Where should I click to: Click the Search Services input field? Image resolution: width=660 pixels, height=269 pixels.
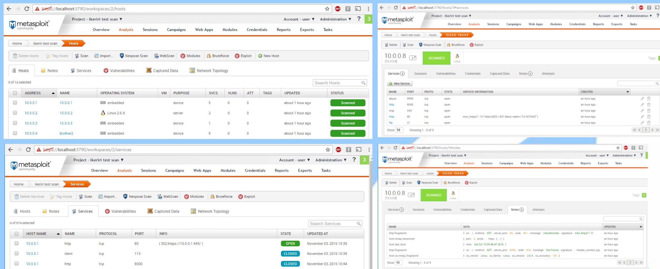tap(335, 224)
